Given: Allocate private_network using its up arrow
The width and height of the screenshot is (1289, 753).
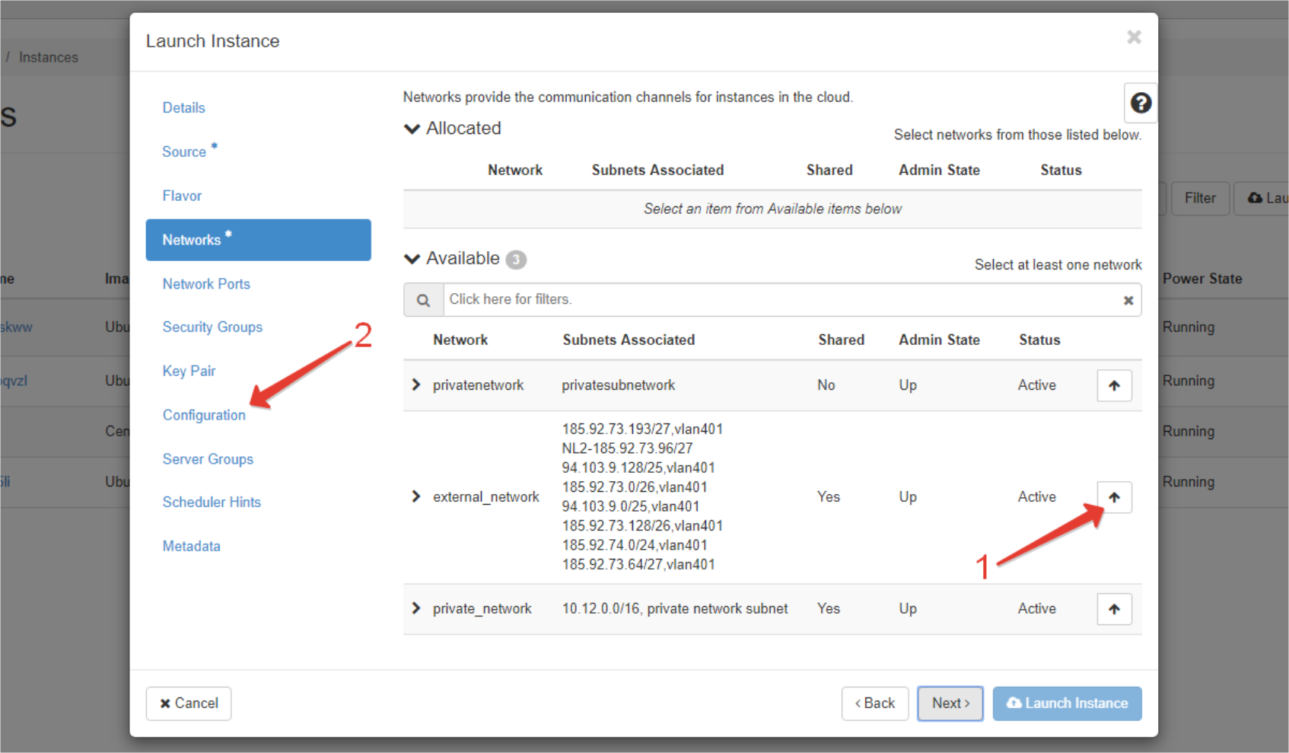Looking at the screenshot, I should (1114, 609).
